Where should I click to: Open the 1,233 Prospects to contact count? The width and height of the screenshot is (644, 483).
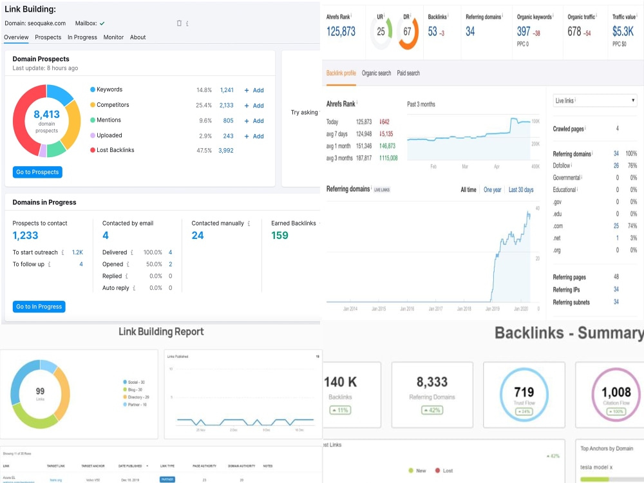[25, 235]
